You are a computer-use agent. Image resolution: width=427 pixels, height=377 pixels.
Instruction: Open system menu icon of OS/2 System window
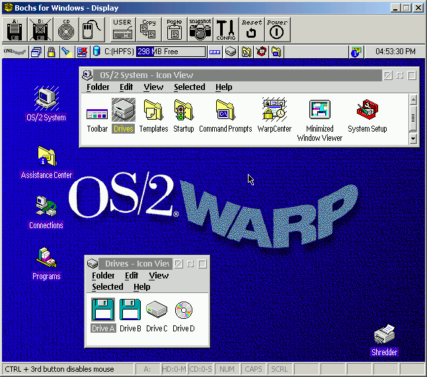(x=87, y=75)
